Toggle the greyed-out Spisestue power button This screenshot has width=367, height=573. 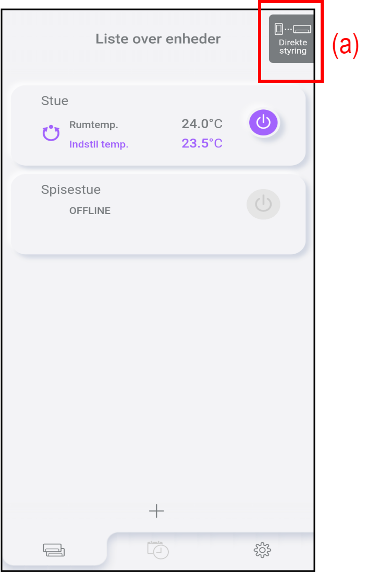pos(263,204)
